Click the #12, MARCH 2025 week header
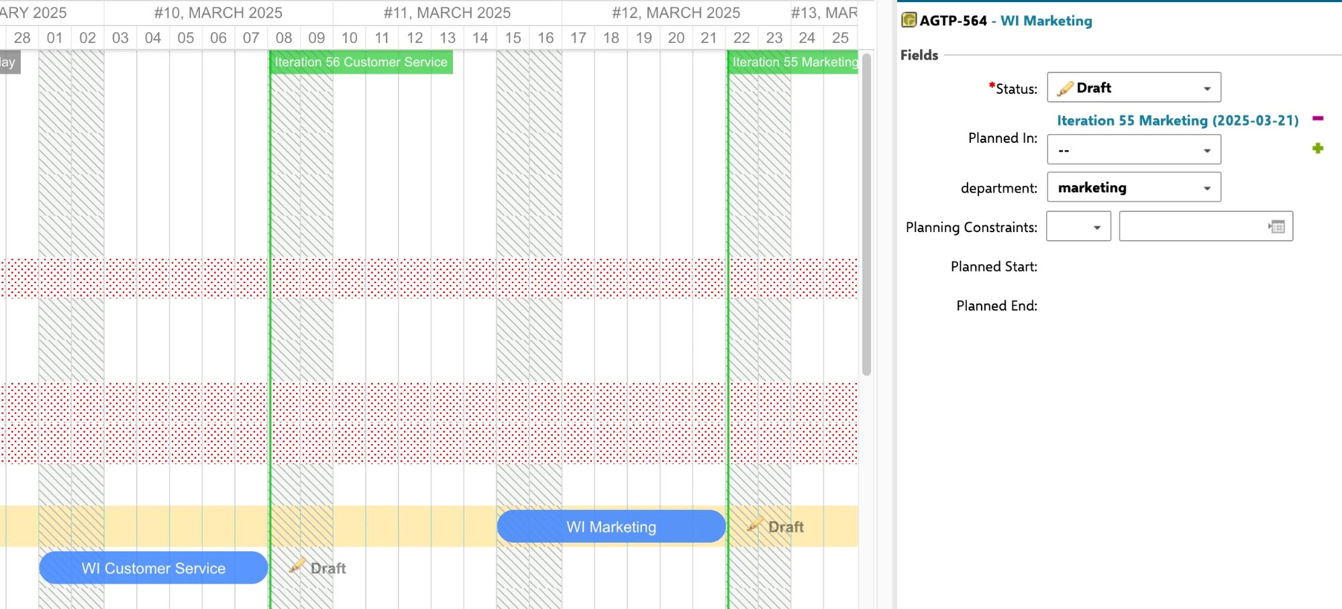Screen dimensions: 1342x609 click(x=676, y=13)
